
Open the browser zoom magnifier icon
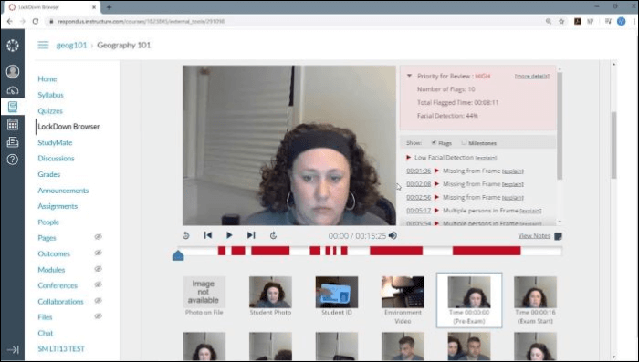[x=549, y=21]
